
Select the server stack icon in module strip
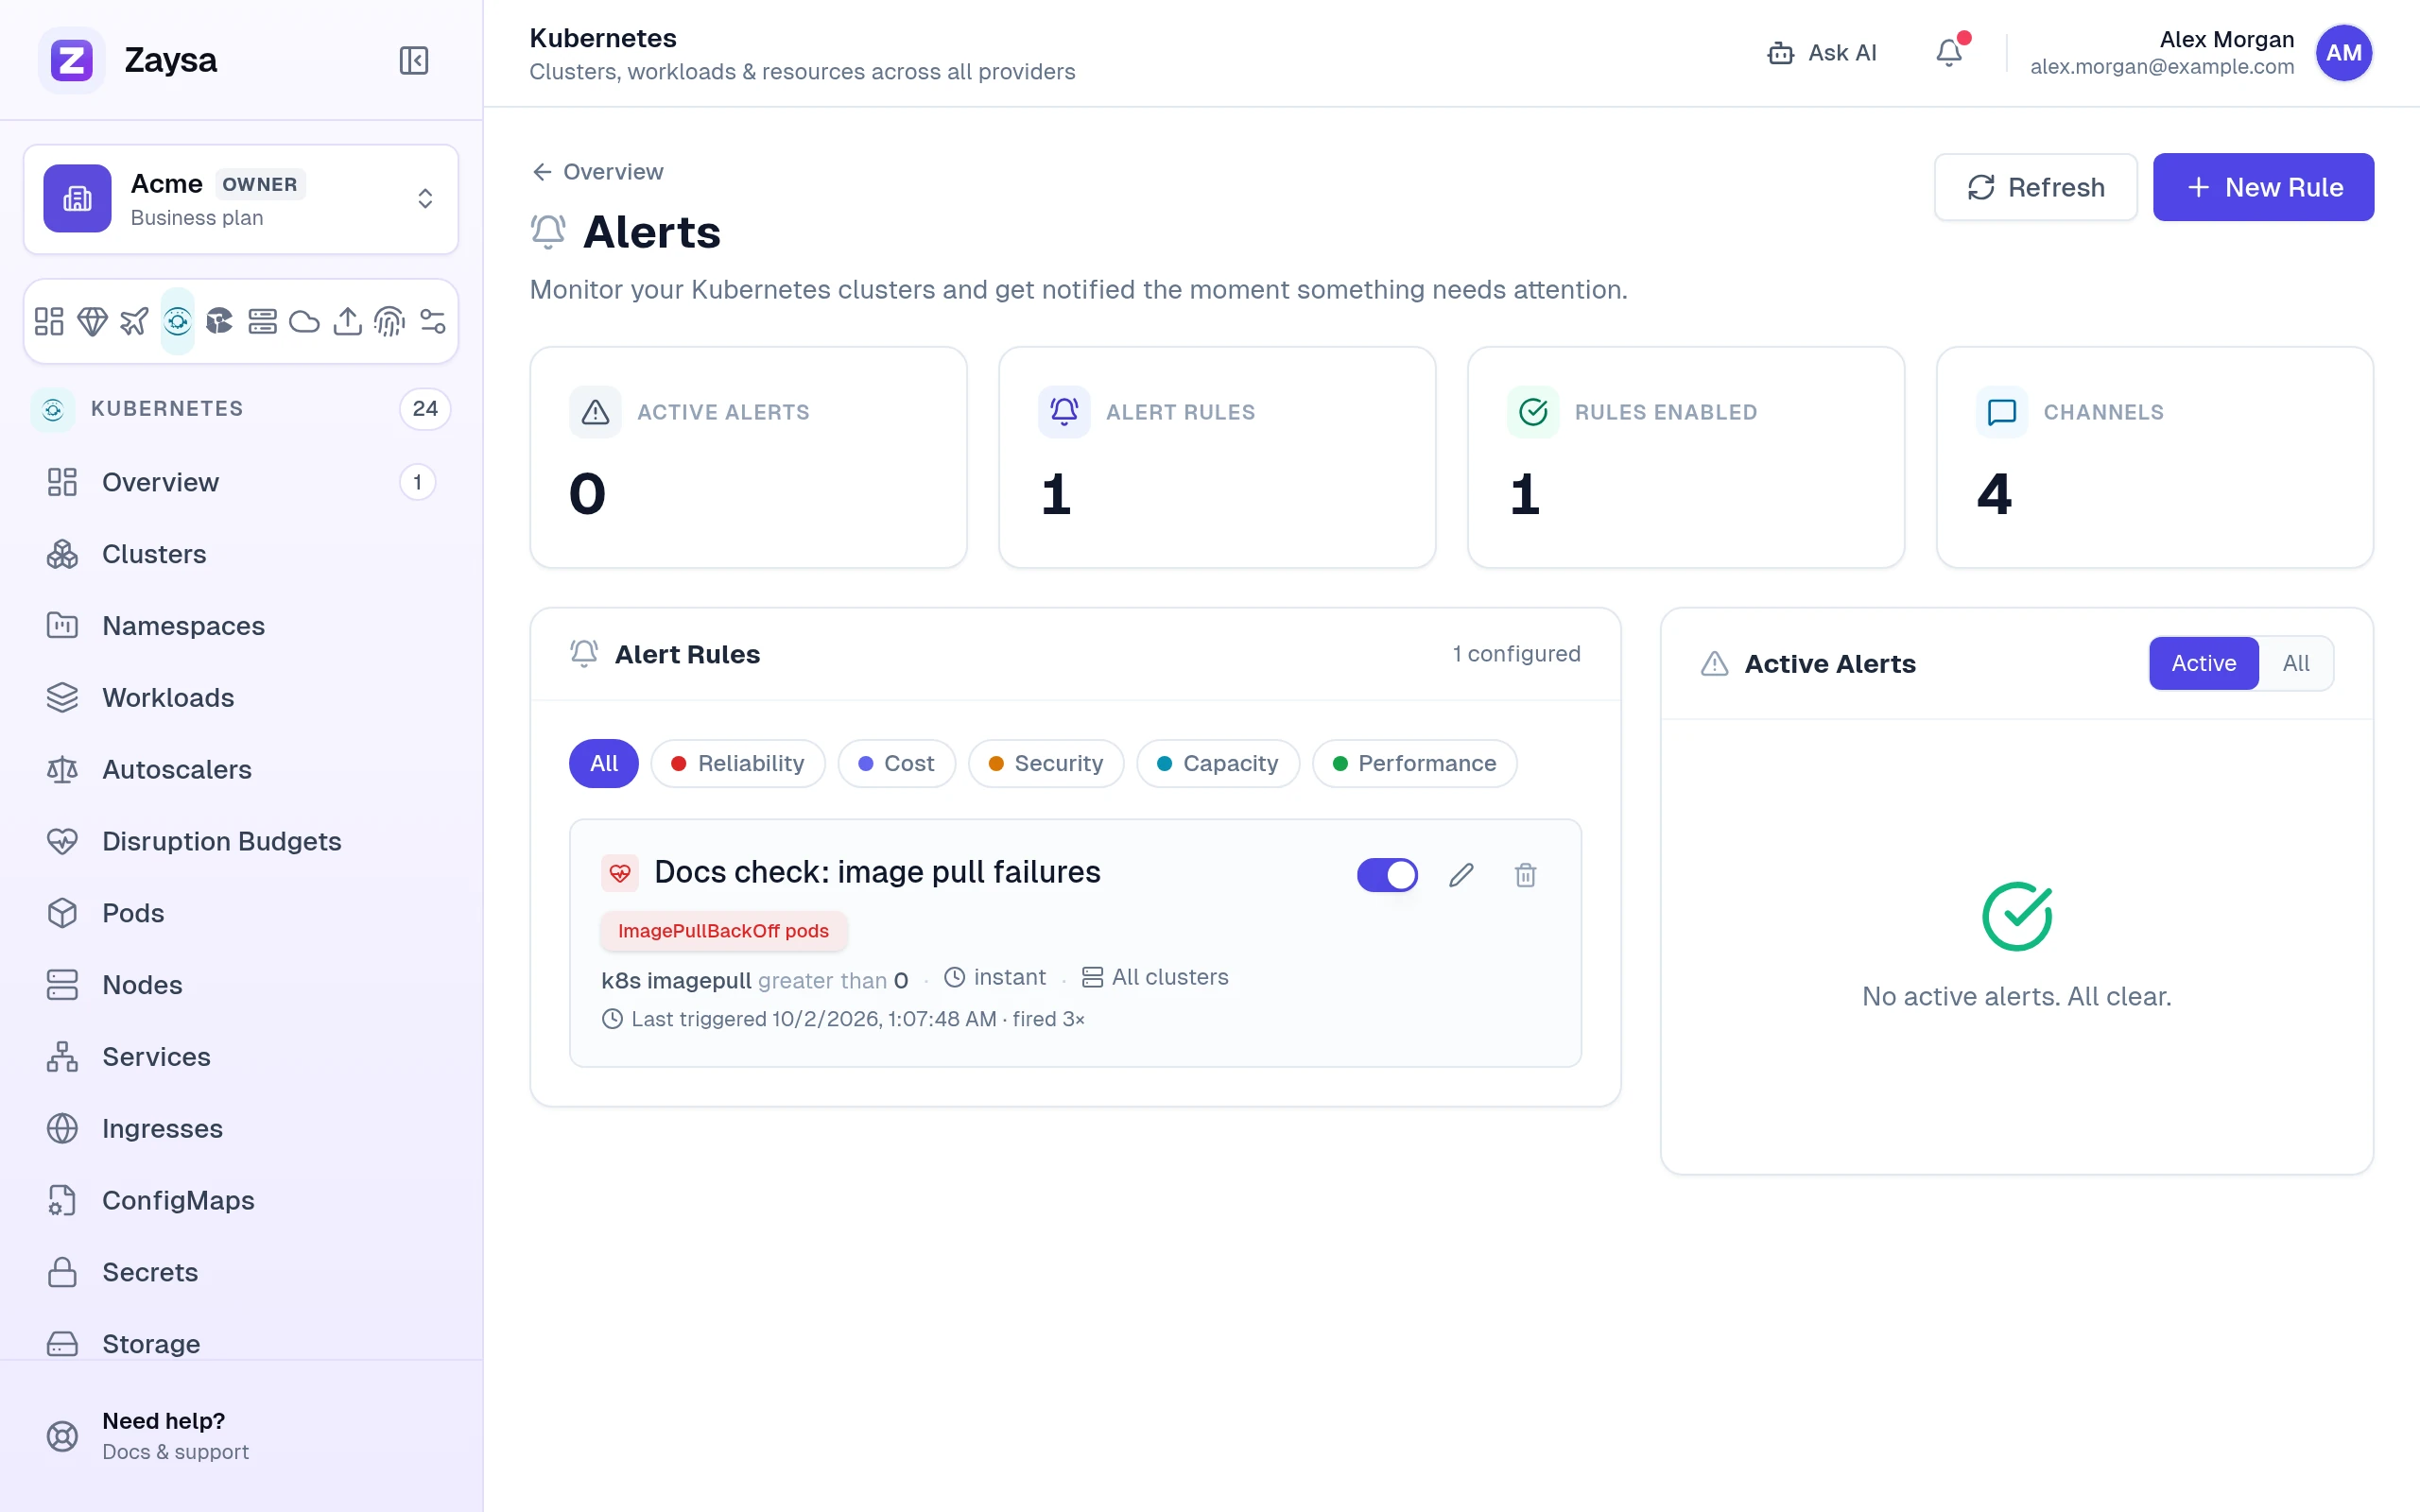pyautogui.click(x=262, y=321)
